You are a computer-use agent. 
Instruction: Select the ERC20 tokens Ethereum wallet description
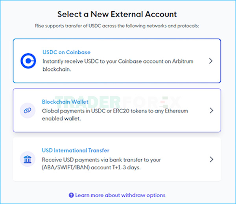click(x=115, y=115)
